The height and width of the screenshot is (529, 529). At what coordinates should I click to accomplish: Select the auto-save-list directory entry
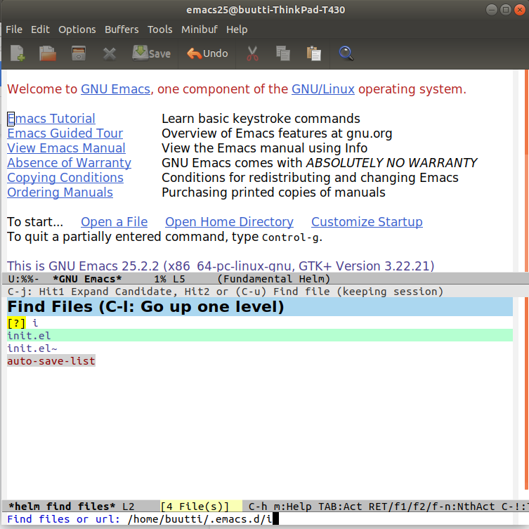[51, 361]
